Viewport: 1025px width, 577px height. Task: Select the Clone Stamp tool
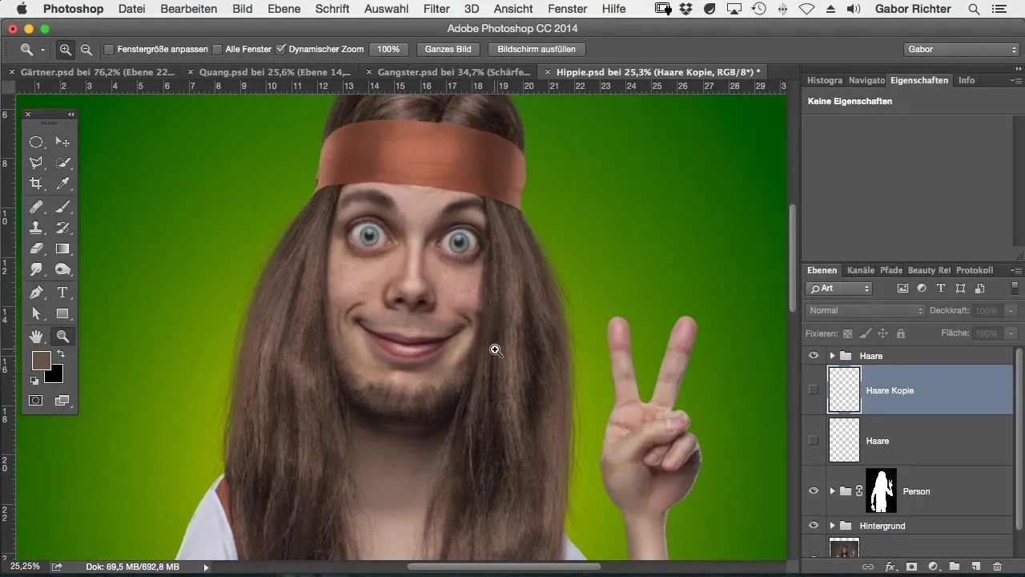coord(36,228)
